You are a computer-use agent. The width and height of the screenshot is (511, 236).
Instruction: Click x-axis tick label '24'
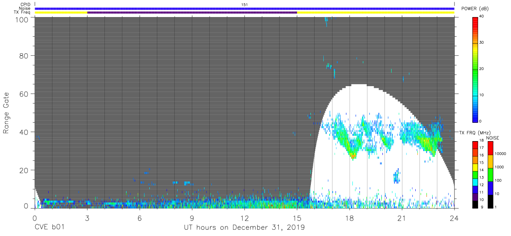[454, 218]
